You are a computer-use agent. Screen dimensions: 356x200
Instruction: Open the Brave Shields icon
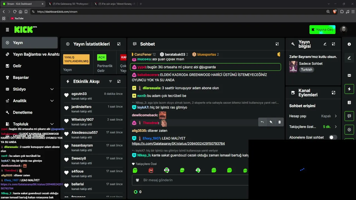[335, 12]
